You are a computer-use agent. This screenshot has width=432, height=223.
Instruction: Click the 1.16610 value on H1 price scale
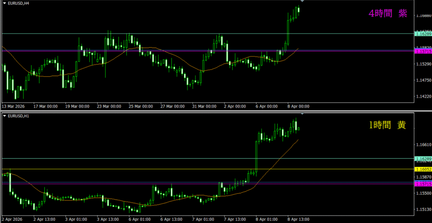[423, 145]
